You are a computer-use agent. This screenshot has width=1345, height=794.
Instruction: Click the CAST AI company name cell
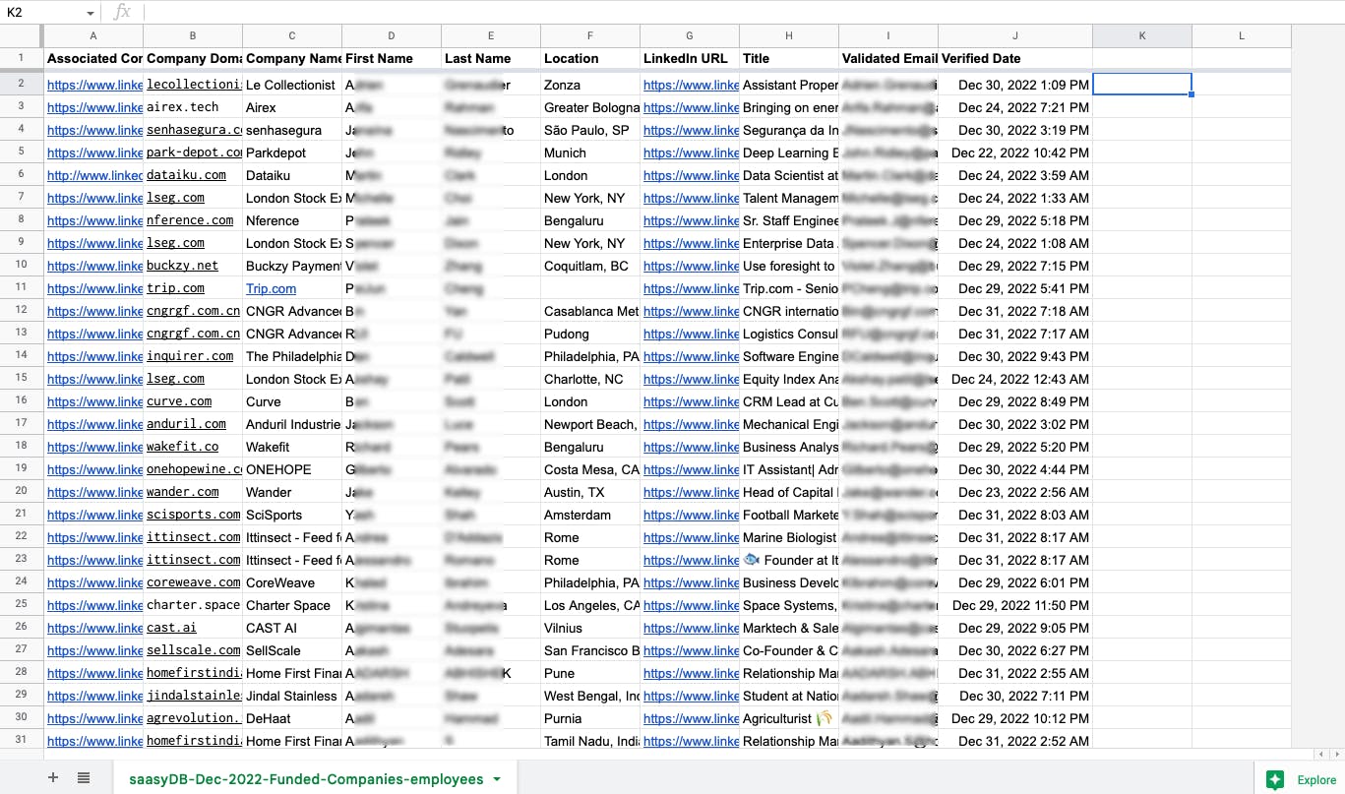point(292,628)
